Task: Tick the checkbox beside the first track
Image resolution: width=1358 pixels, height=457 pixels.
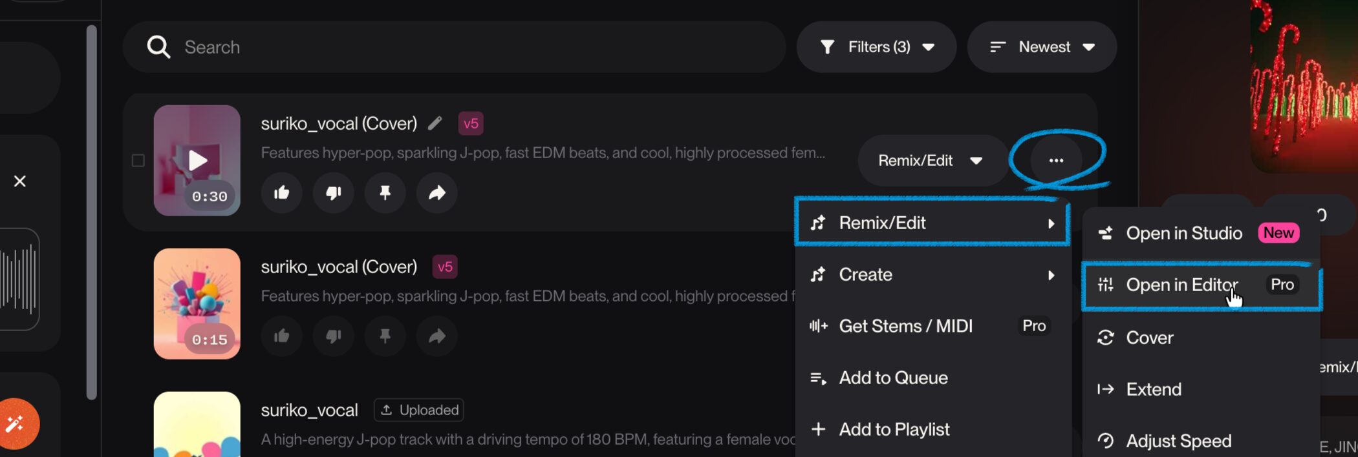Action: pos(138,161)
